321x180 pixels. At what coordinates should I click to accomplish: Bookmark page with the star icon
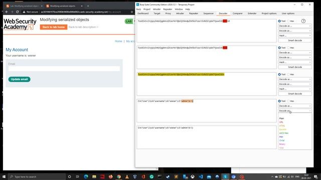tap(132, 12)
